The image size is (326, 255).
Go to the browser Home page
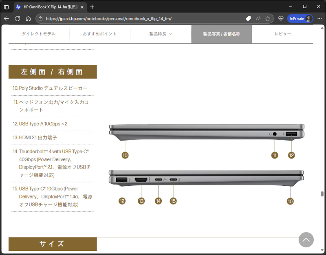pos(28,18)
